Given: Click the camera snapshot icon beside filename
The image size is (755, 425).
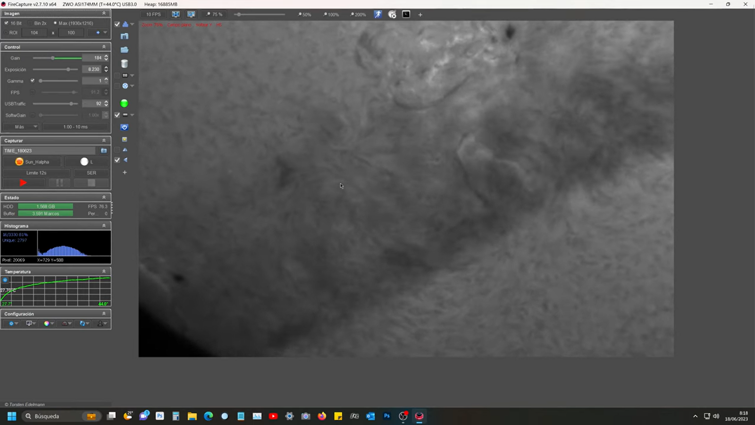Looking at the screenshot, I should pos(104,151).
